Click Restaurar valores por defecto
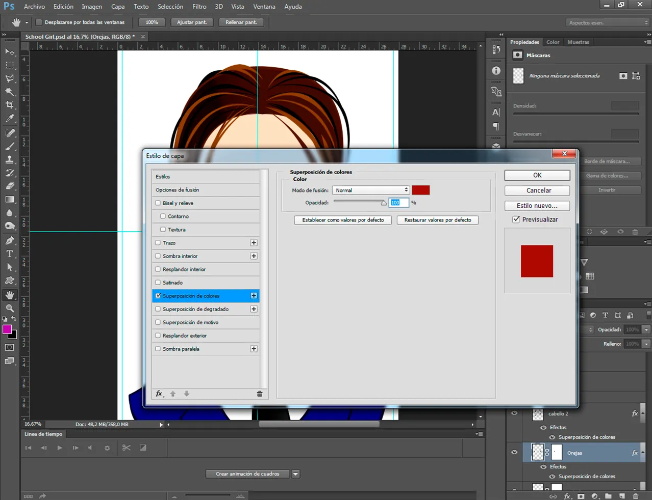Image resolution: width=652 pixels, height=500 pixels. tap(438, 220)
